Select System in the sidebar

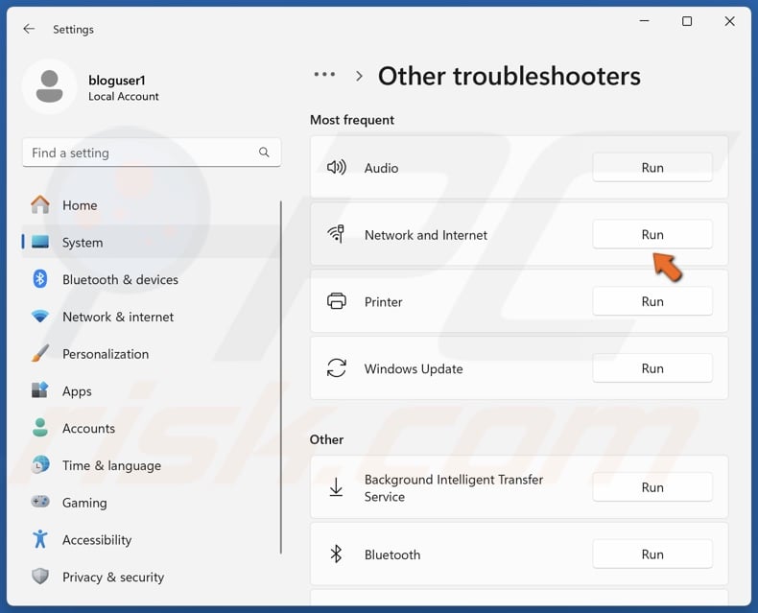151,242
